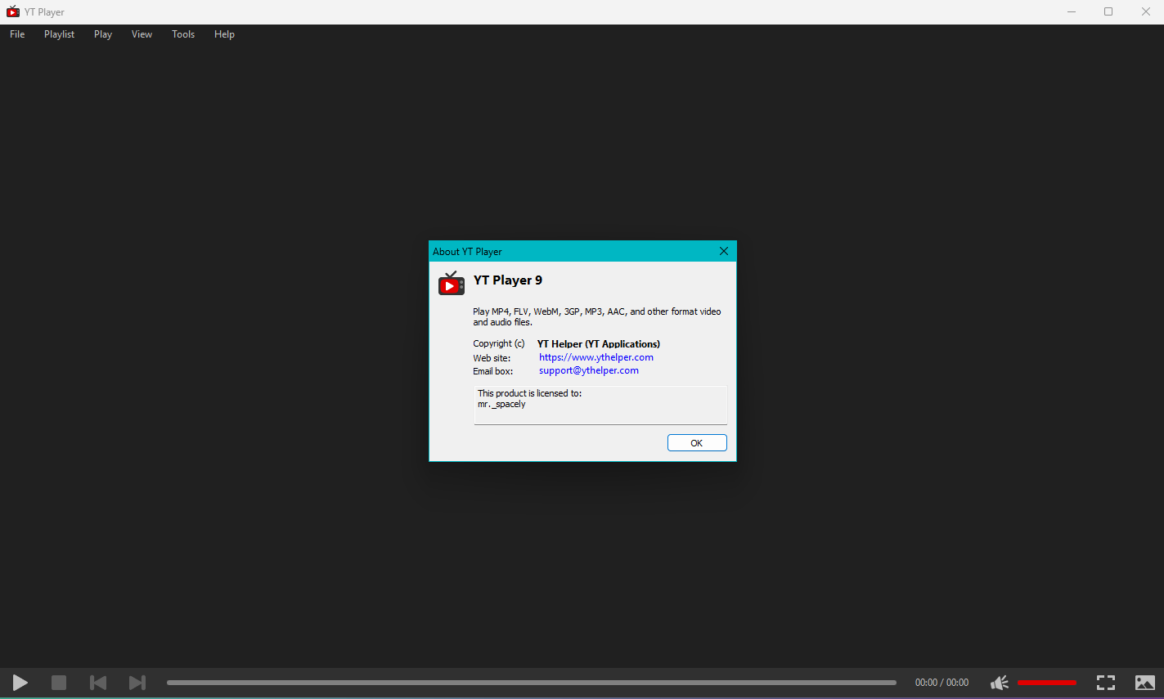Click "YT Helper (YT Applications)" copyright text

599,344
